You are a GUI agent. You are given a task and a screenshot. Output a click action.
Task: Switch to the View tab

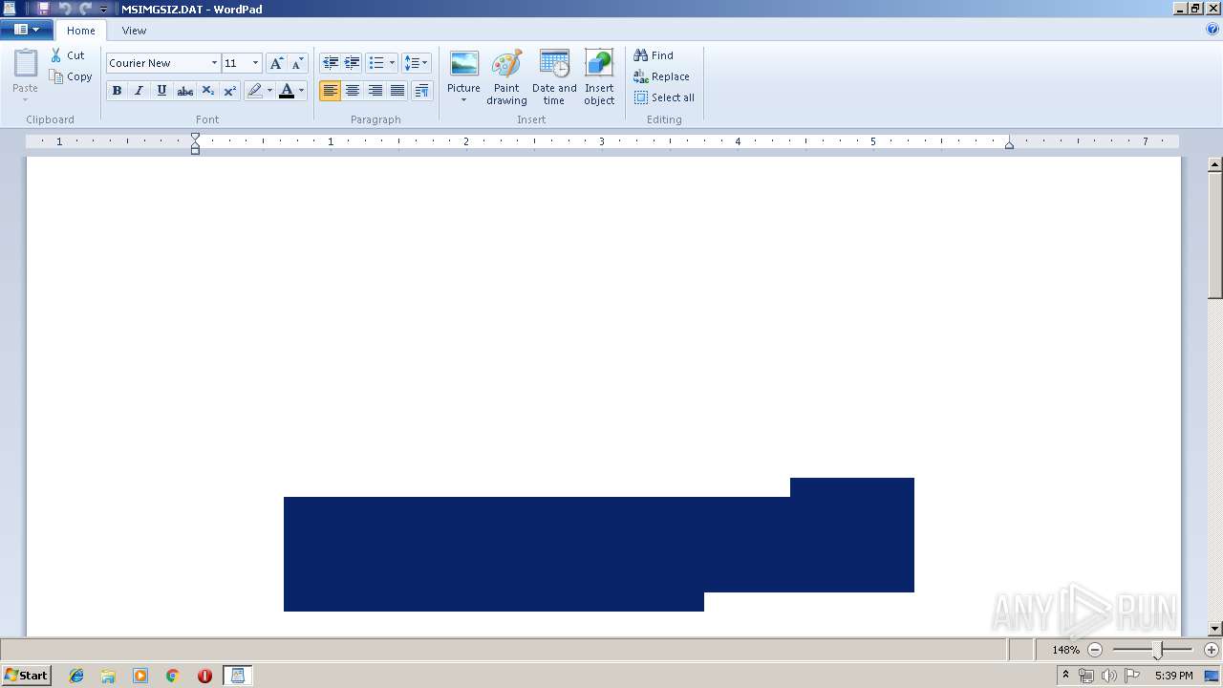pos(134,31)
